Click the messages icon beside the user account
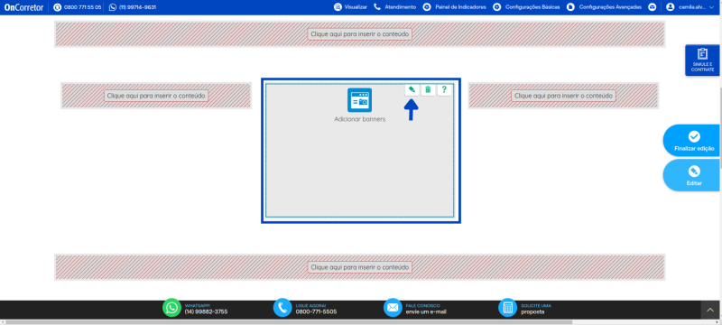 pyautogui.click(x=652, y=7)
